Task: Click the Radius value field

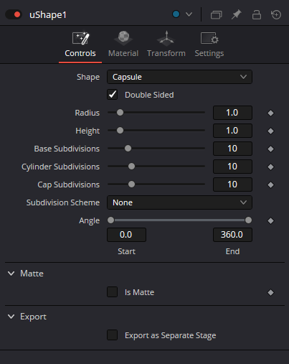Action: pyautogui.click(x=232, y=113)
